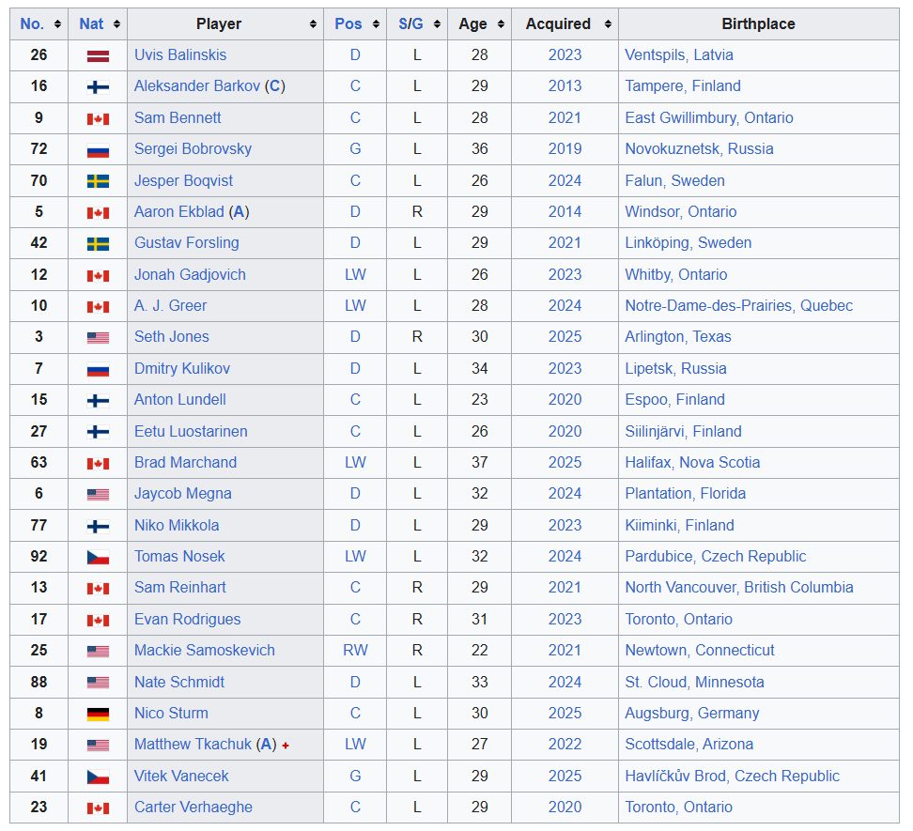Click the captain (C) link next to Barkov
Image resolution: width=913 pixels, height=831 pixels.
(275, 86)
